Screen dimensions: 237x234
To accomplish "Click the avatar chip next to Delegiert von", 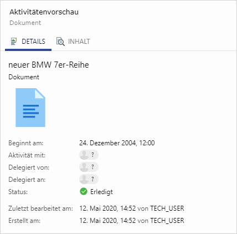I will click(x=89, y=167).
